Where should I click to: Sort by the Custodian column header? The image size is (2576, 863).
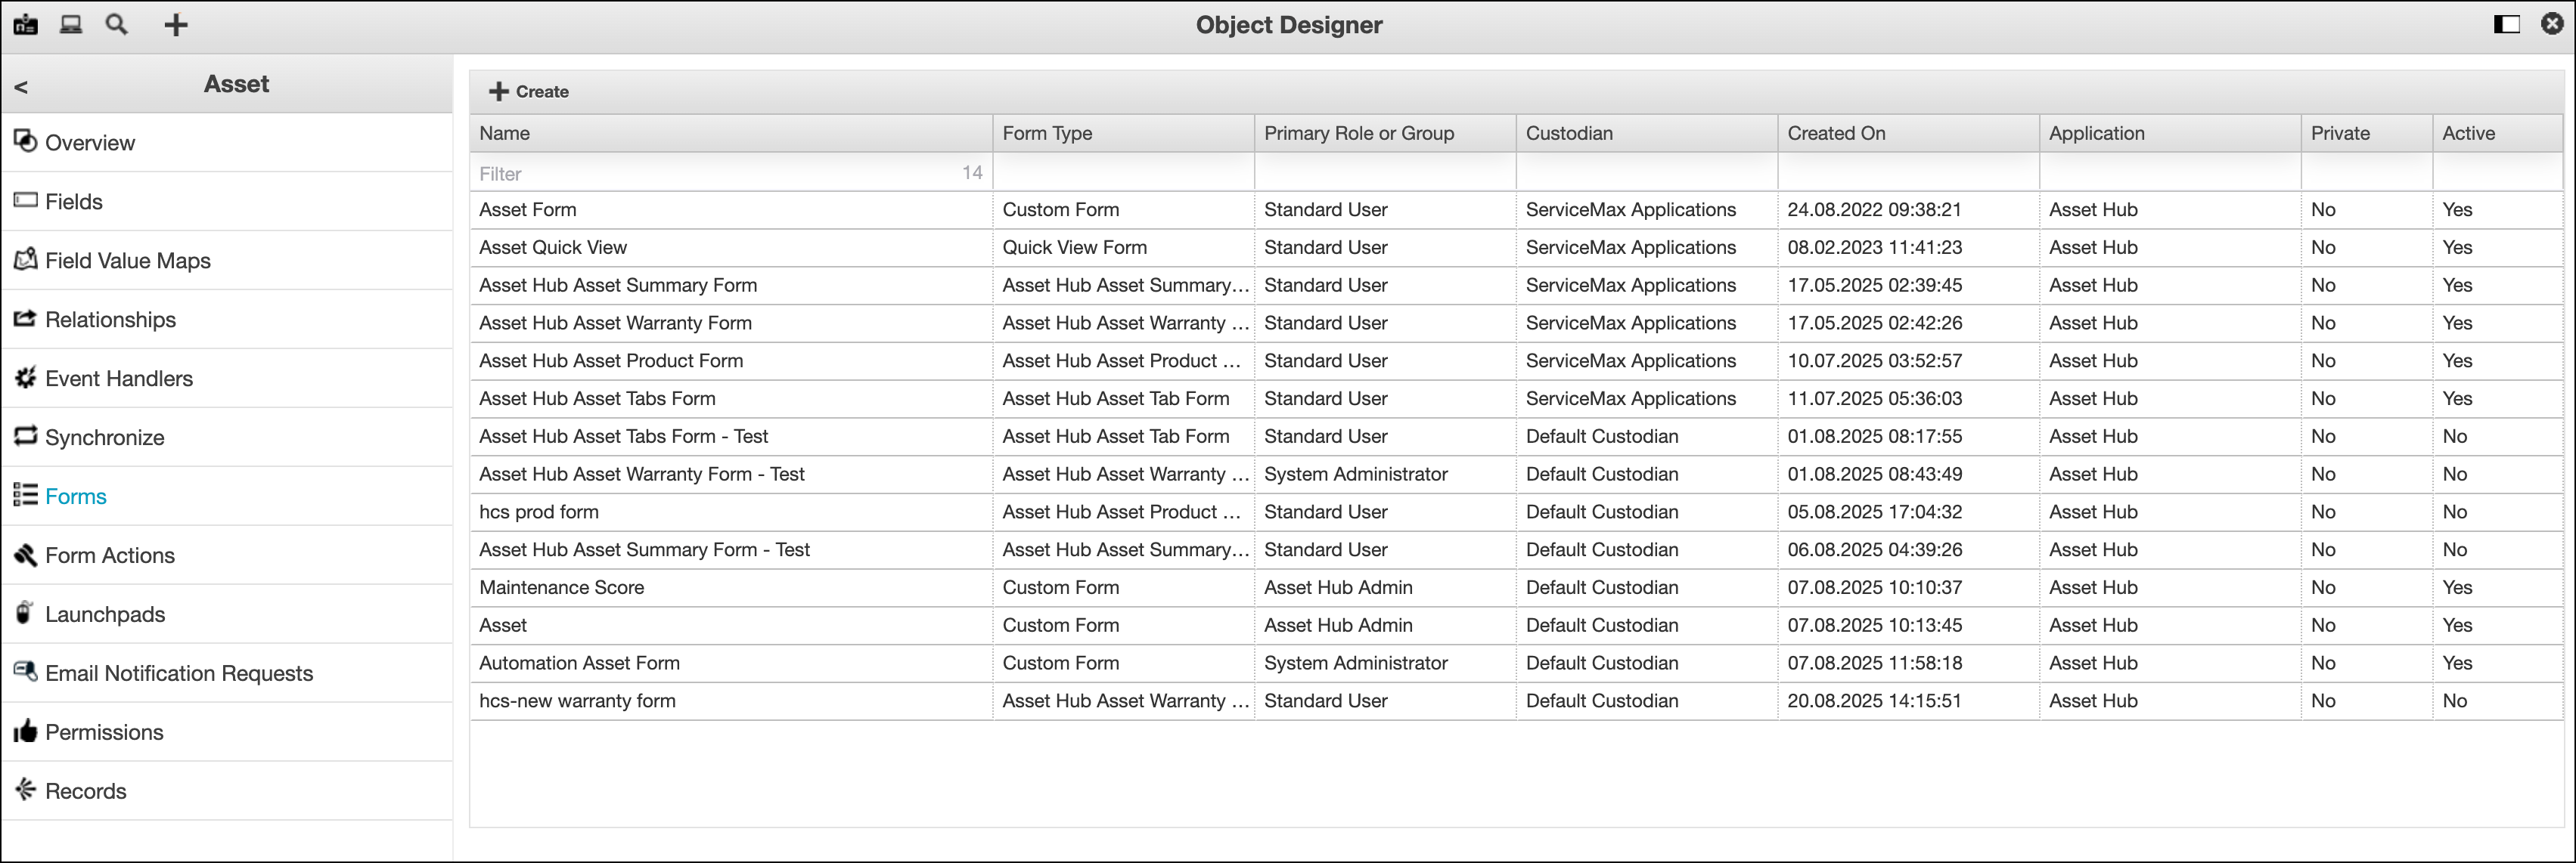(x=1647, y=133)
